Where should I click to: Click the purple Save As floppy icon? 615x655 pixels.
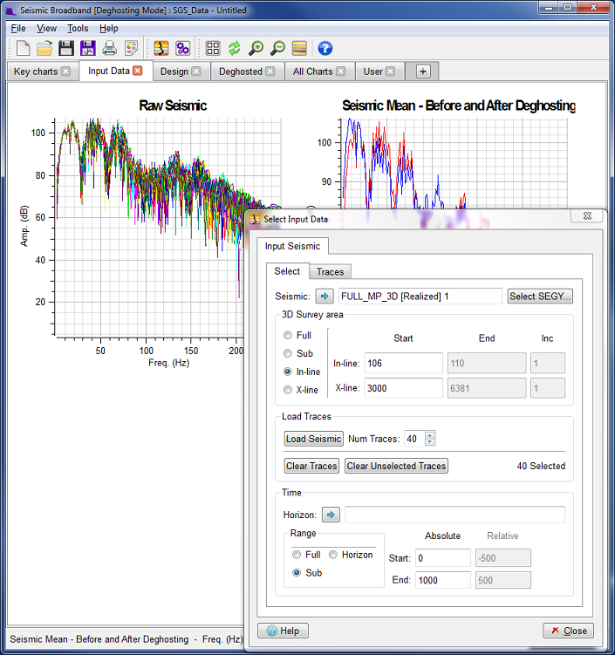click(x=88, y=48)
